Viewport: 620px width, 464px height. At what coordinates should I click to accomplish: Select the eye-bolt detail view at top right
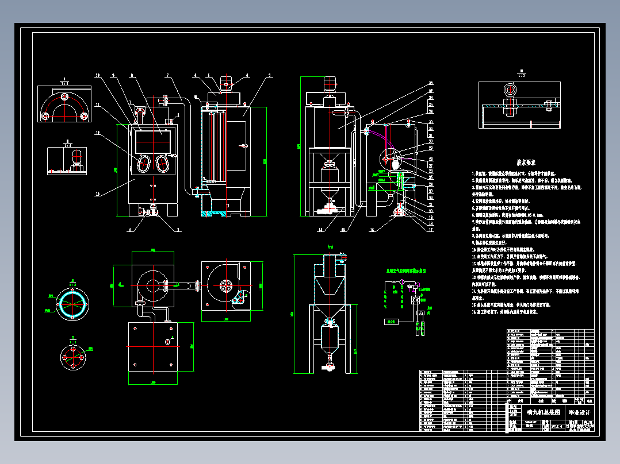pyautogui.click(x=519, y=105)
